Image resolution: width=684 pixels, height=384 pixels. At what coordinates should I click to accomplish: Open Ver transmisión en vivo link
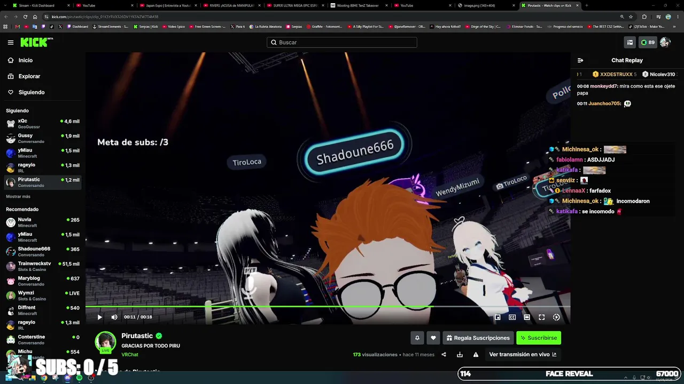[523, 354]
